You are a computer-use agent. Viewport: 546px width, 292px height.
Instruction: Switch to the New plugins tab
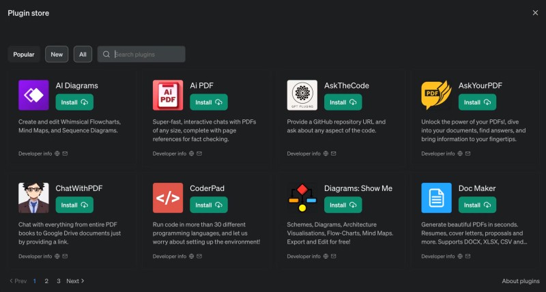(x=57, y=55)
